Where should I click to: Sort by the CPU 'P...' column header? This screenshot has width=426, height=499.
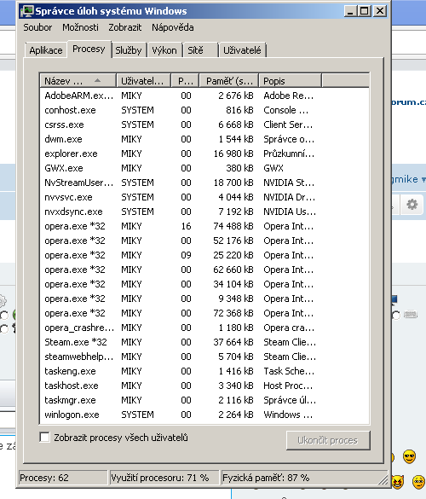[186, 81]
